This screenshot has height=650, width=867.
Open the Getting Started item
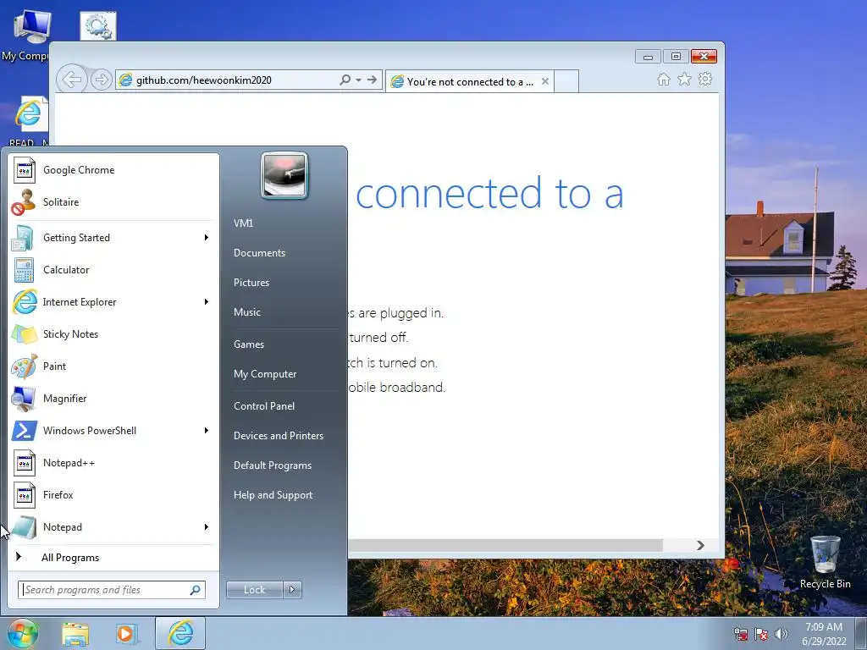tap(113, 238)
